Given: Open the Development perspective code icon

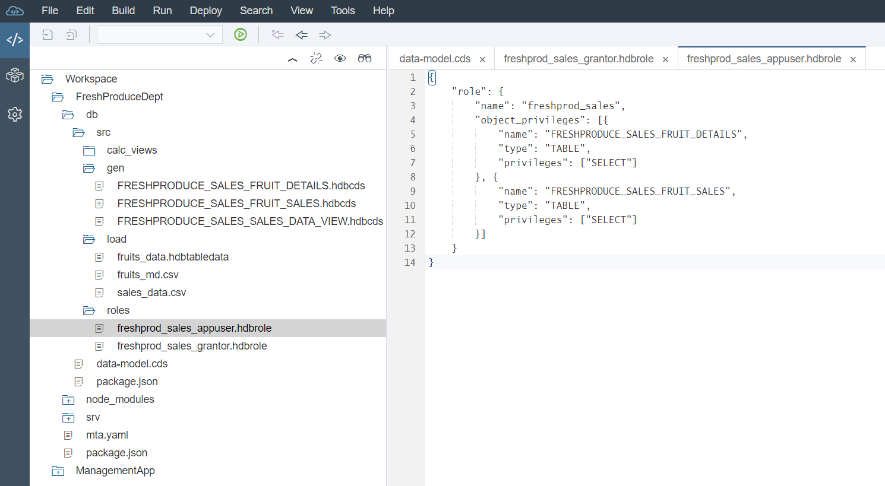Looking at the screenshot, I should click(x=15, y=39).
